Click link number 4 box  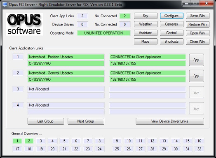coord(18,105)
